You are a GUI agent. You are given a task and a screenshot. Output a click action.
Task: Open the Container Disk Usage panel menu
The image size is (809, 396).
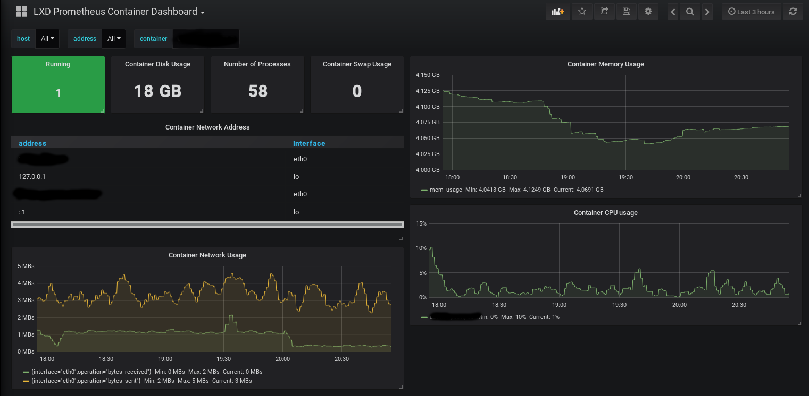click(157, 64)
